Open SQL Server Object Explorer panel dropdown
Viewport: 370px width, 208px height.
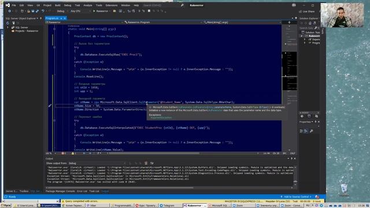pyautogui.click(x=37, y=18)
